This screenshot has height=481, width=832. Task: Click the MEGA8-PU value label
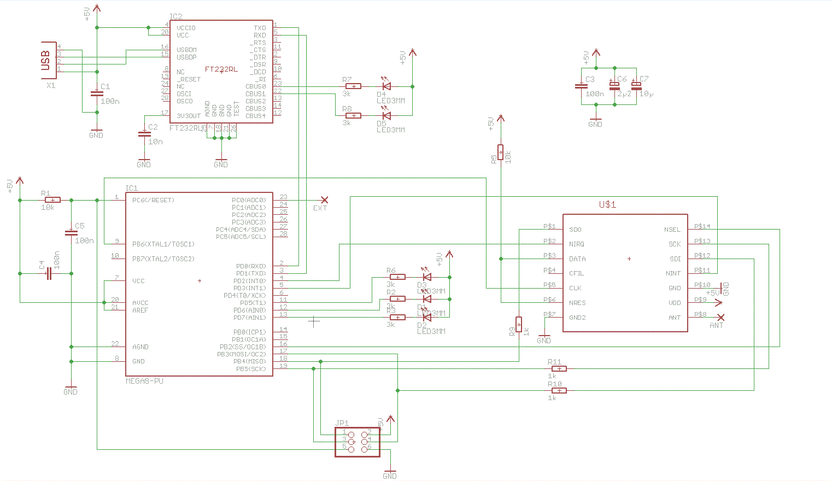(x=144, y=381)
